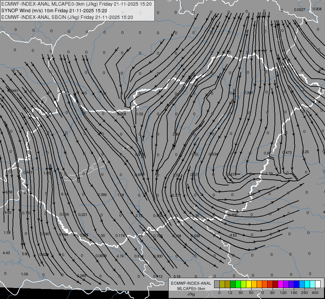Click the SBCIN header line
Image resolution: width=325 pixels, height=299 pixels.
click(67, 17)
